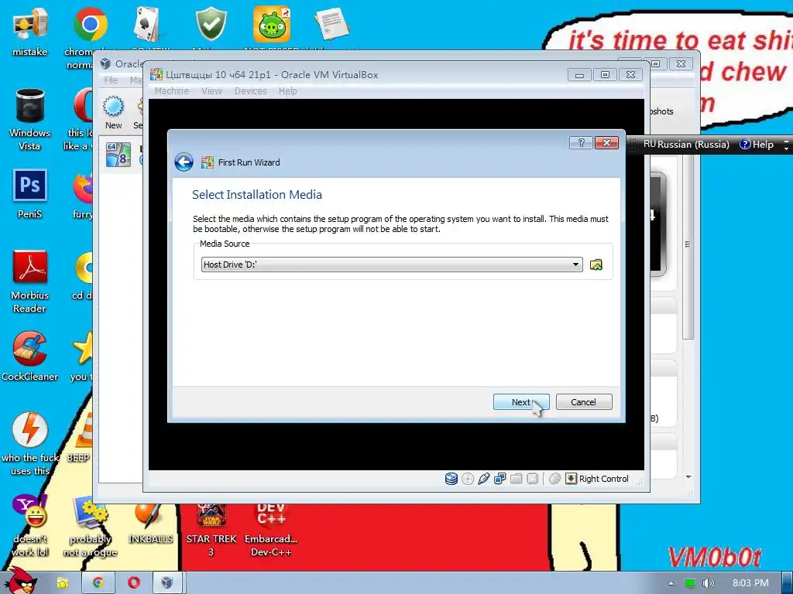Open the green shield desktop icon
The height and width of the screenshot is (594, 793).
tap(211, 24)
